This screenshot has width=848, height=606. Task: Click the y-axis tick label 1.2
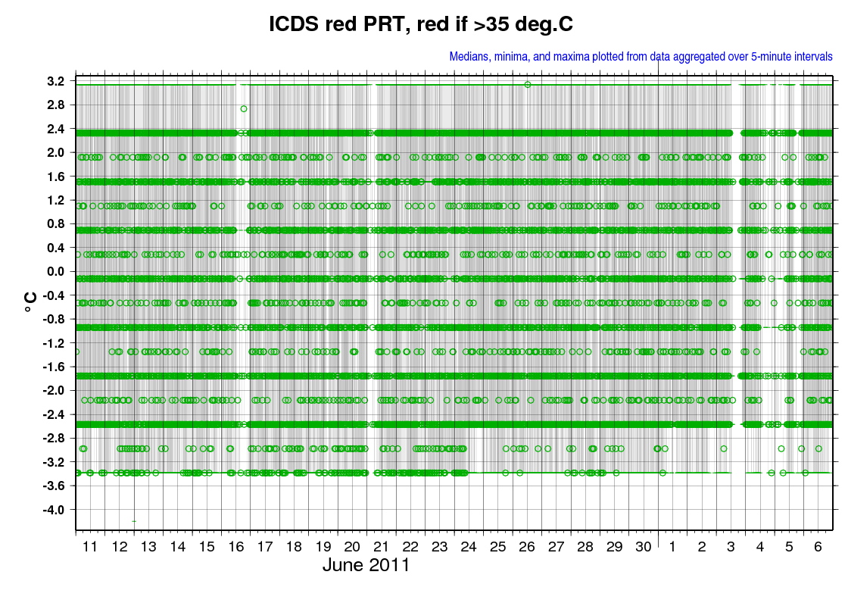(56, 201)
